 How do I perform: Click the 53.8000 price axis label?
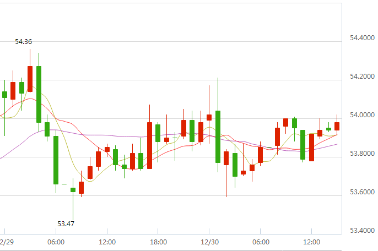pyautogui.click(x=362, y=154)
